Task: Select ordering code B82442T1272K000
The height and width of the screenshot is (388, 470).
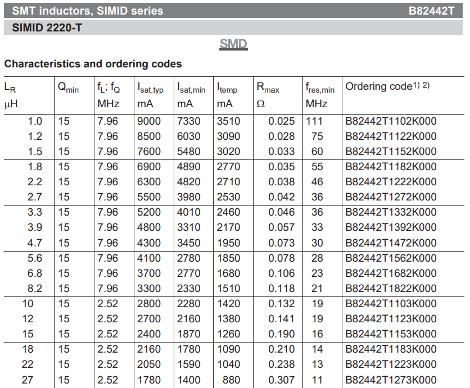Action: click(x=391, y=197)
